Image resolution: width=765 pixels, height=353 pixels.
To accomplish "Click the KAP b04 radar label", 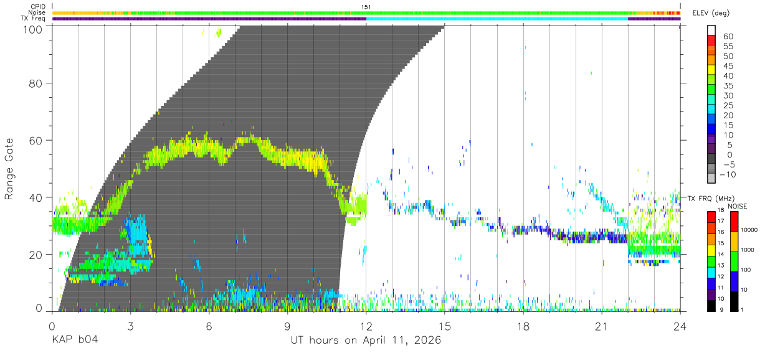I will coord(74,340).
